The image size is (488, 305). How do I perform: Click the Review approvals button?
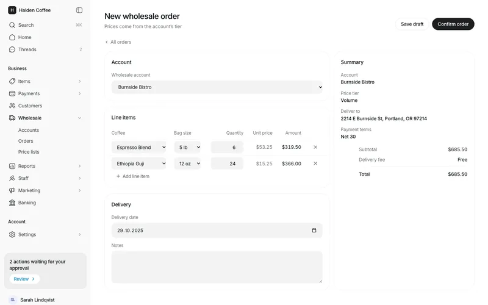click(x=24, y=279)
